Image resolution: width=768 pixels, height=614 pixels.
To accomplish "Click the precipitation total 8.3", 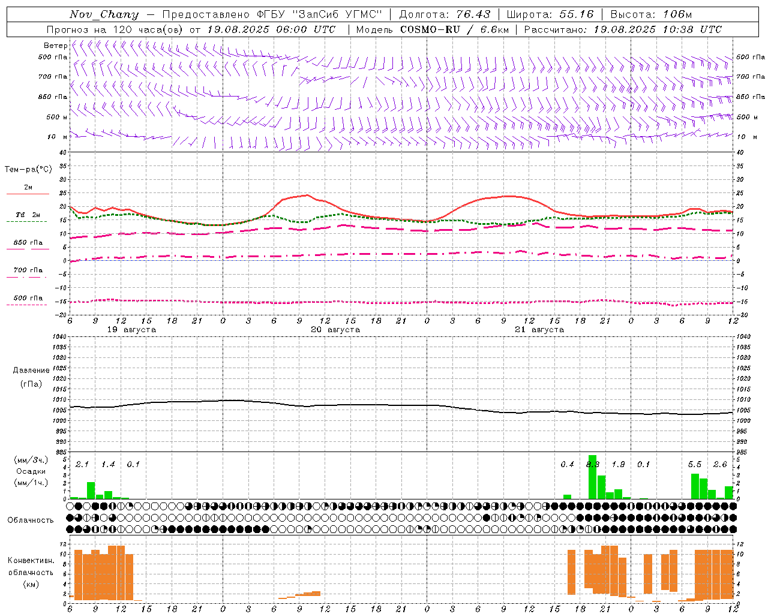I will [593, 465].
